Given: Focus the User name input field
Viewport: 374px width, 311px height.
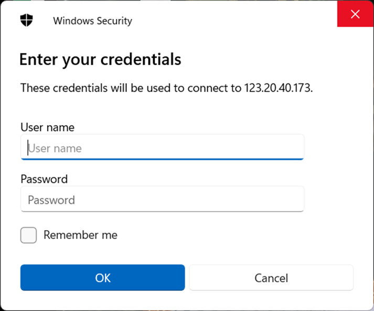Looking at the screenshot, I should click(162, 147).
